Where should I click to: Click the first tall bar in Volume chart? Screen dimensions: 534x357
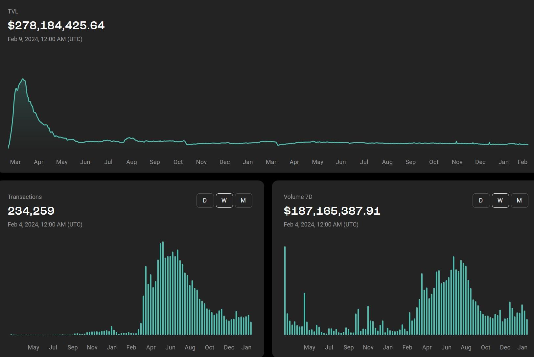tap(285, 291)
